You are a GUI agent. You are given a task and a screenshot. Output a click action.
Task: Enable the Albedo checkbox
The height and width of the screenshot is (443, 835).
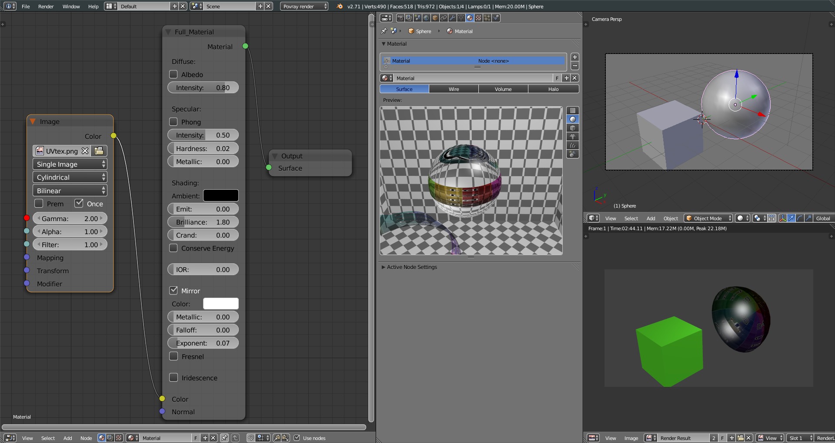(174, 74)
